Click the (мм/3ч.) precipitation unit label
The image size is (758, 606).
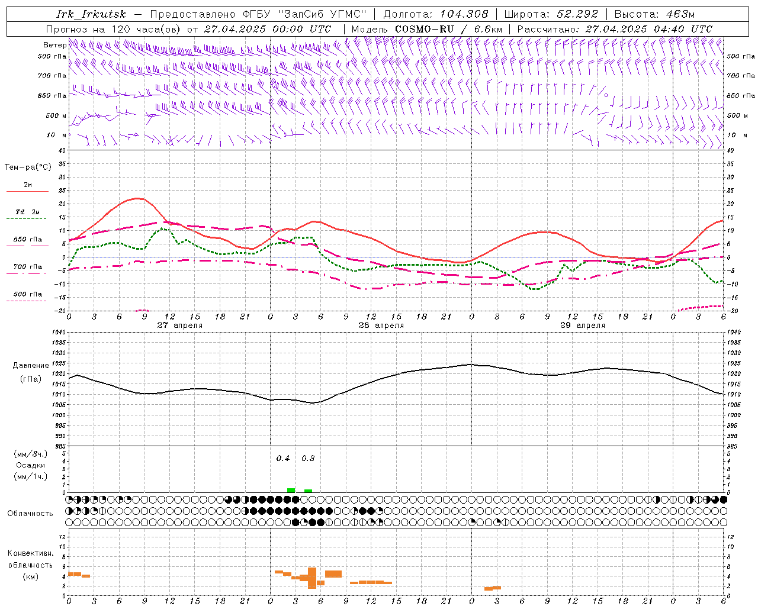click(31, 454)
